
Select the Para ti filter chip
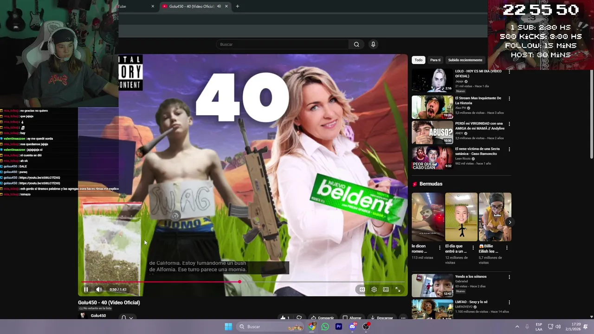point(435,60)
